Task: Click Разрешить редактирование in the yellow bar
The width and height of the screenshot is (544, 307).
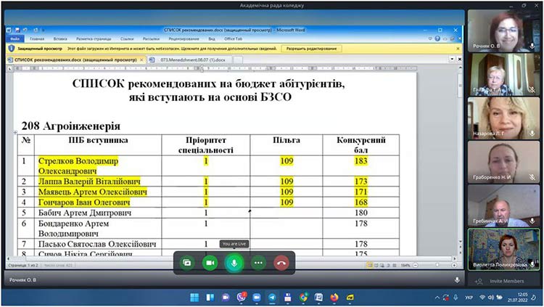Action: (x=311, y=49)
